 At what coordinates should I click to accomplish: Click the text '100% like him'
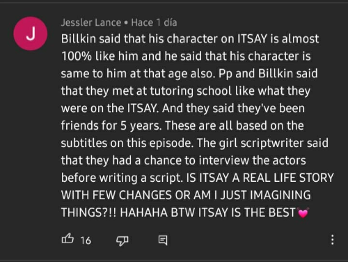100,56
